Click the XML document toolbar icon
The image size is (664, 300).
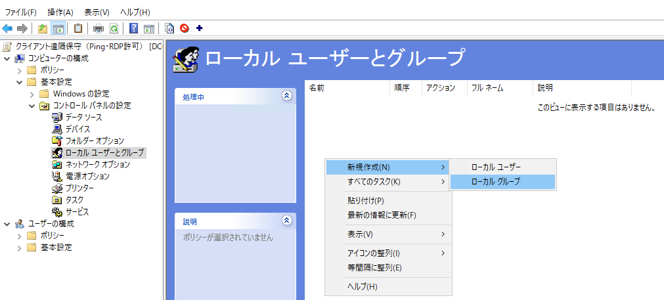coord(169,28)
